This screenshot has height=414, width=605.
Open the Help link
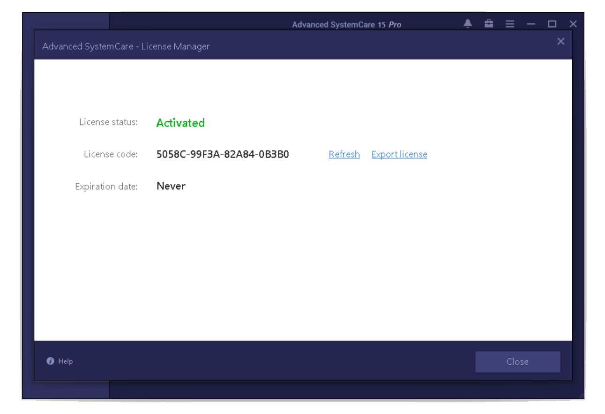point(65,361)
